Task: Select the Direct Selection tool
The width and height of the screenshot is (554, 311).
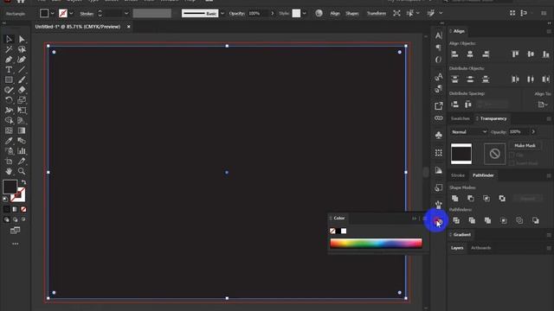Action: [x=22, y=39]
